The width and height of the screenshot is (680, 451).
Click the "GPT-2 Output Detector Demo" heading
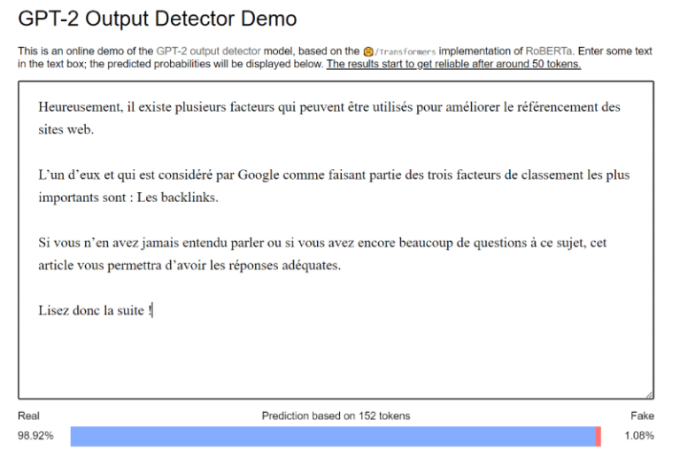point(158,19)
